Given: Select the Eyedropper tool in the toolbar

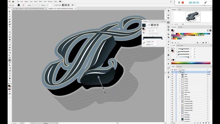Looking at the screenshot, I should coord(10,63).
